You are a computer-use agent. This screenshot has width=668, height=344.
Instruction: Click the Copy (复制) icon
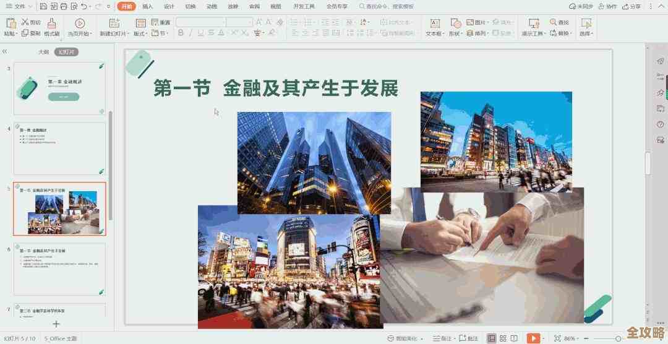(25, 33)
